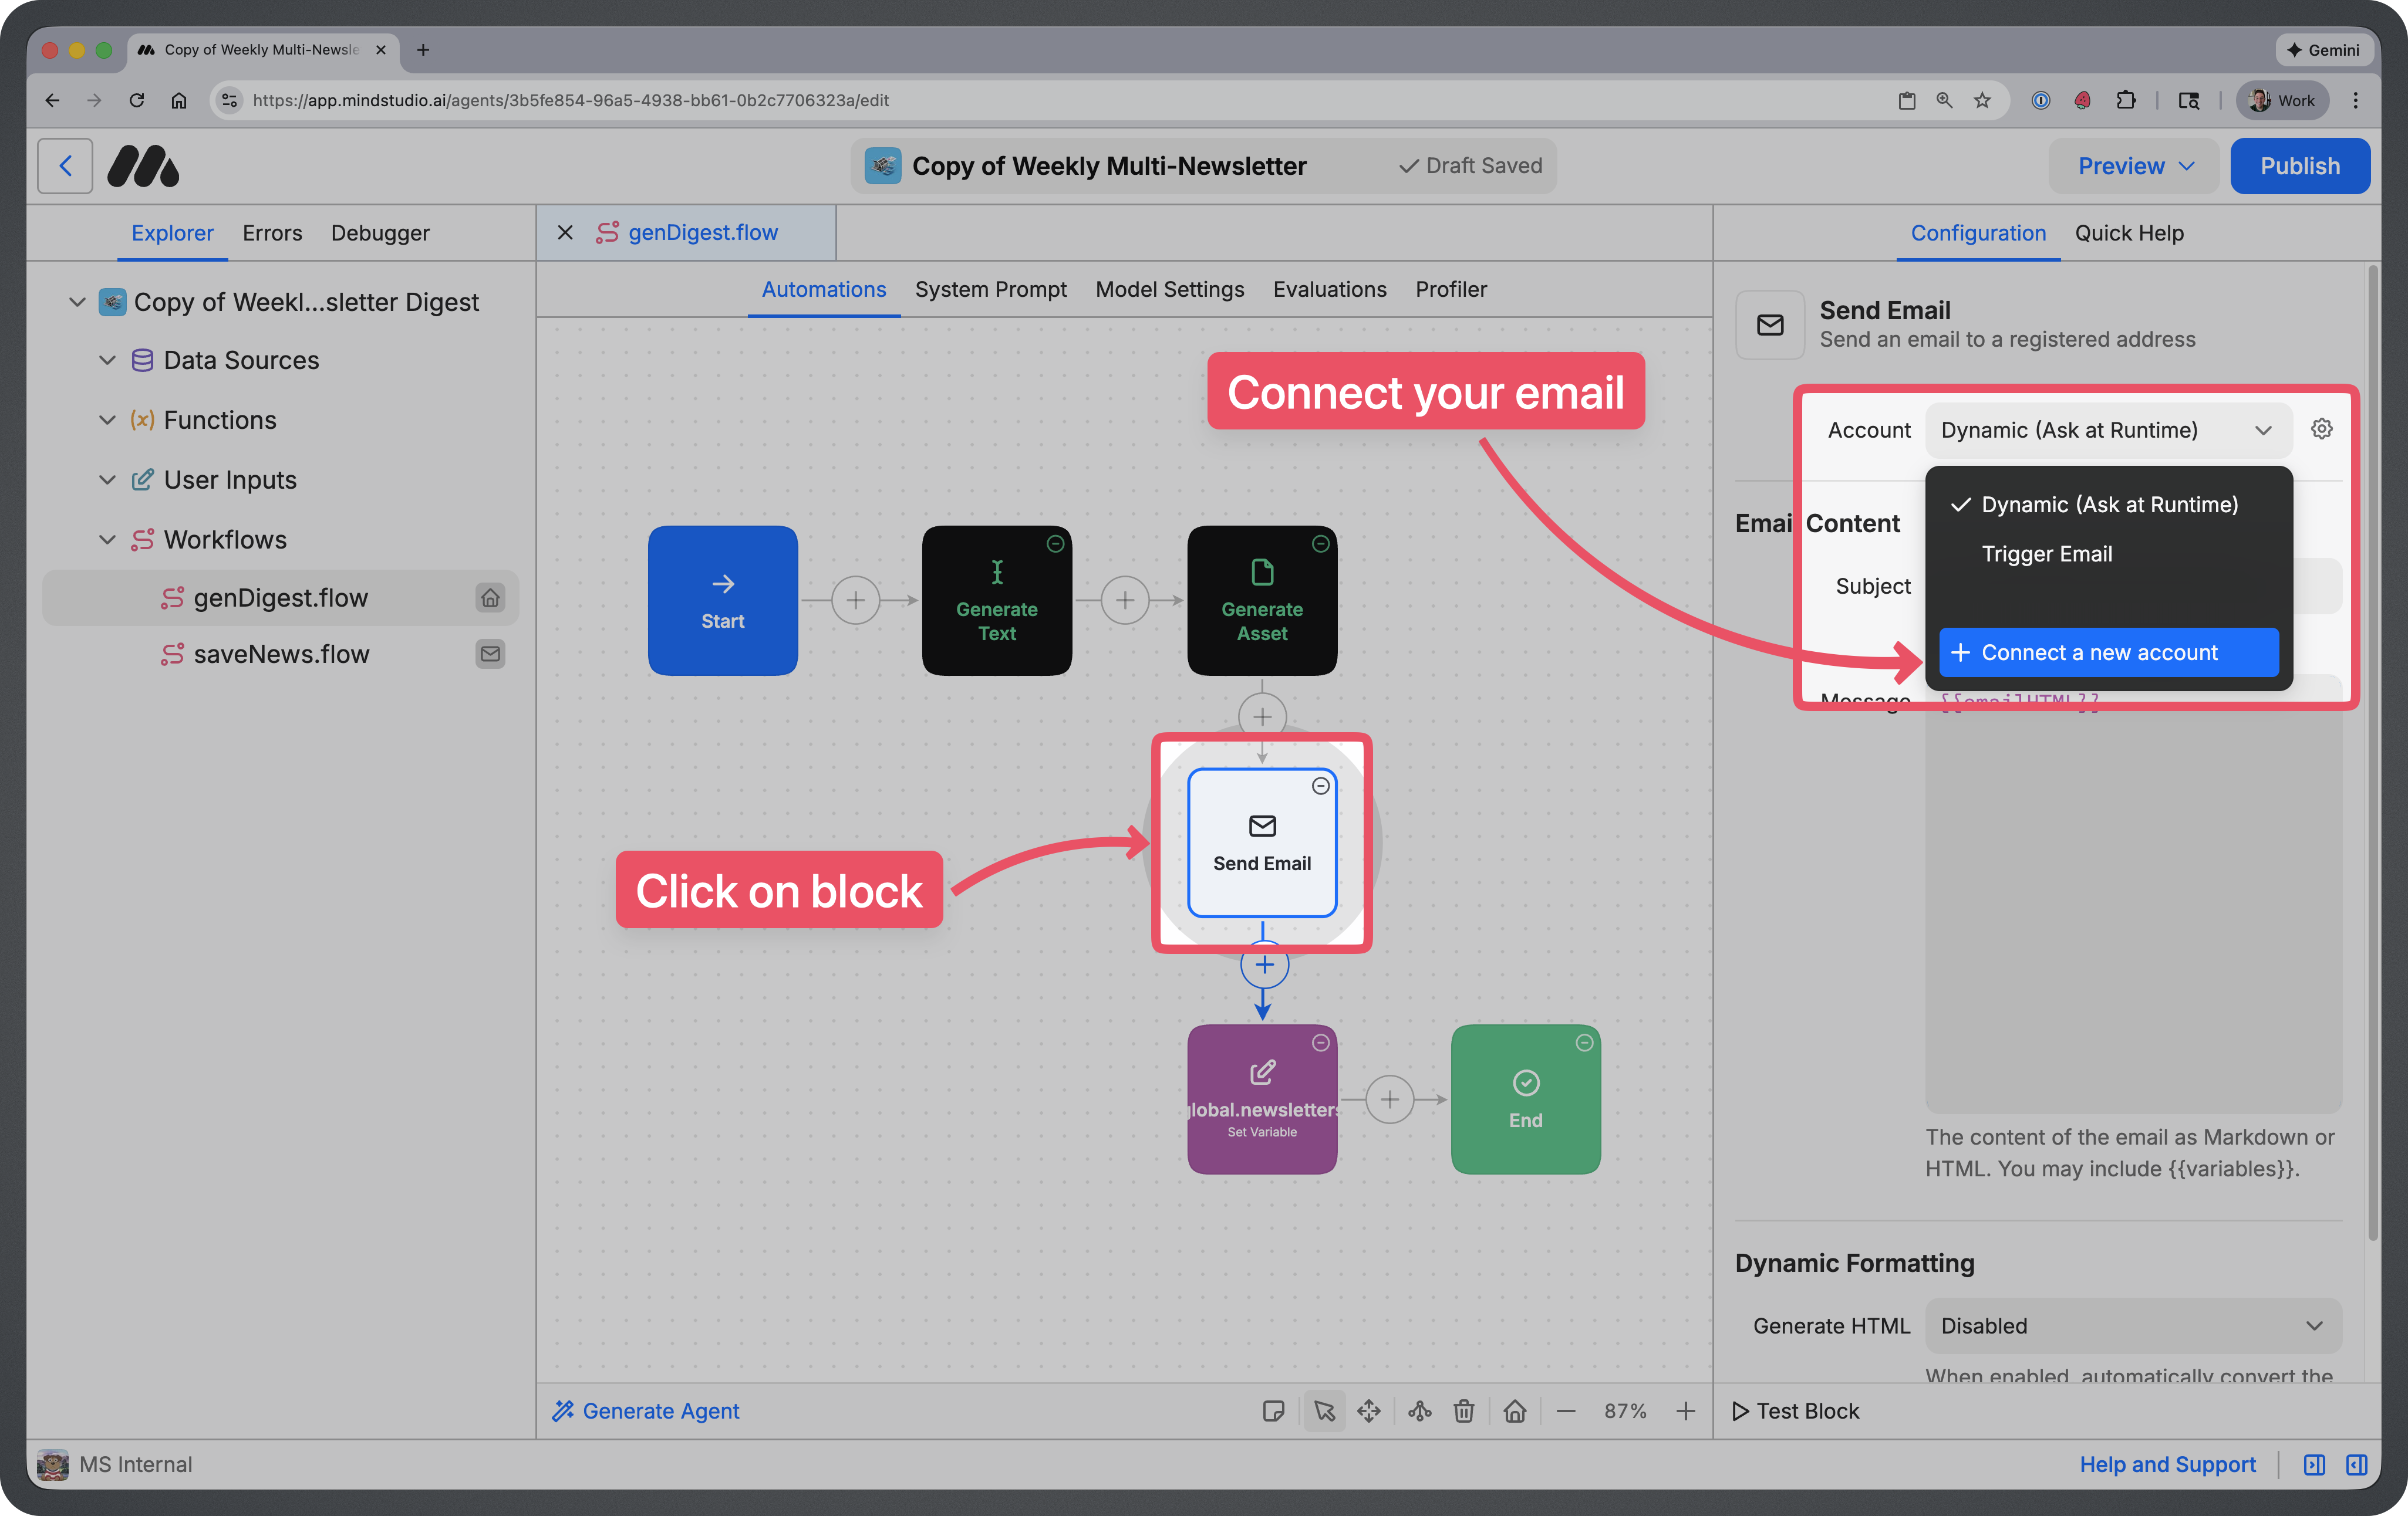This screenshot has height=1516, width=2408.
Task: Open the branch/connection tool in the canvas toolbar
Action: 1419,1411
